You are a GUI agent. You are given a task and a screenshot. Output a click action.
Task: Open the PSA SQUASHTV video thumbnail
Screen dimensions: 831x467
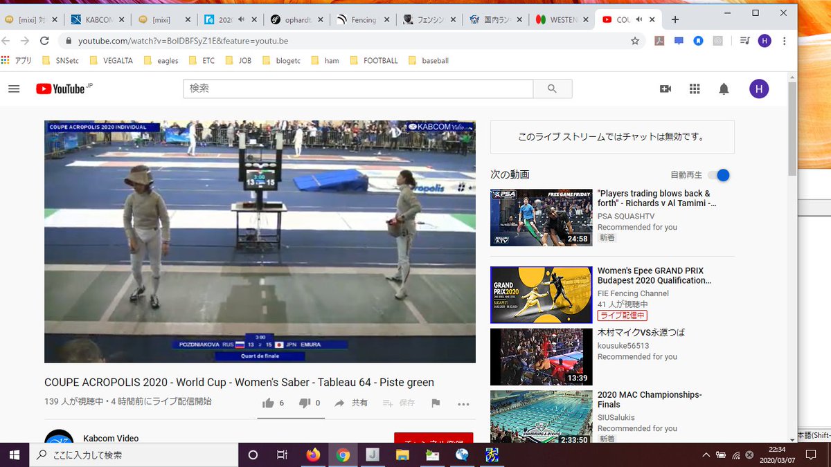point(541,217)
